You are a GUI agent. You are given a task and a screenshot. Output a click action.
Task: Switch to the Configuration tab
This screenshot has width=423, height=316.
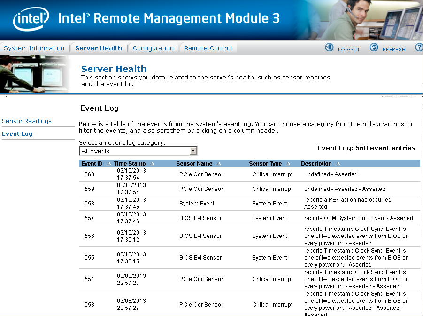click(153, 48)
